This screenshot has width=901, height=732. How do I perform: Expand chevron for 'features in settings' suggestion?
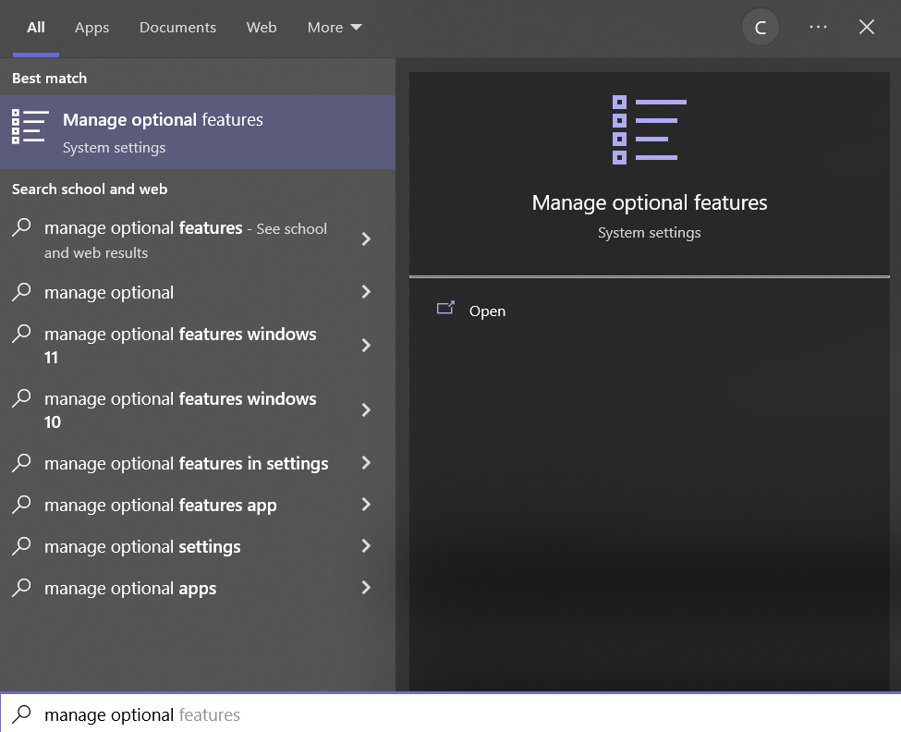click(x=366, y=462)
